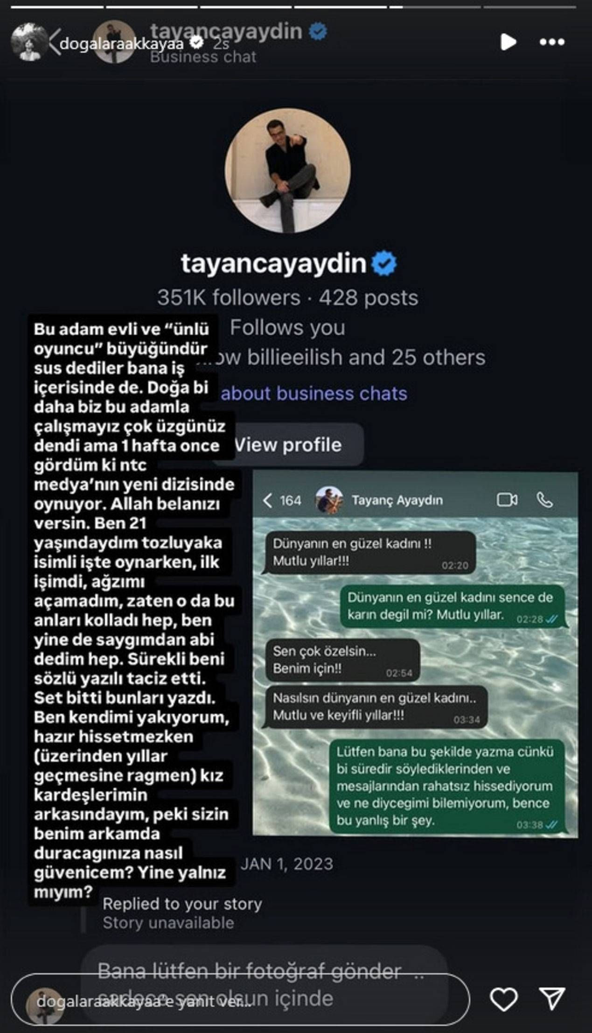Tap the phone call icon in WhatsApp header
This screenshot has height=1033, width=592.
[x=544, y=500]
